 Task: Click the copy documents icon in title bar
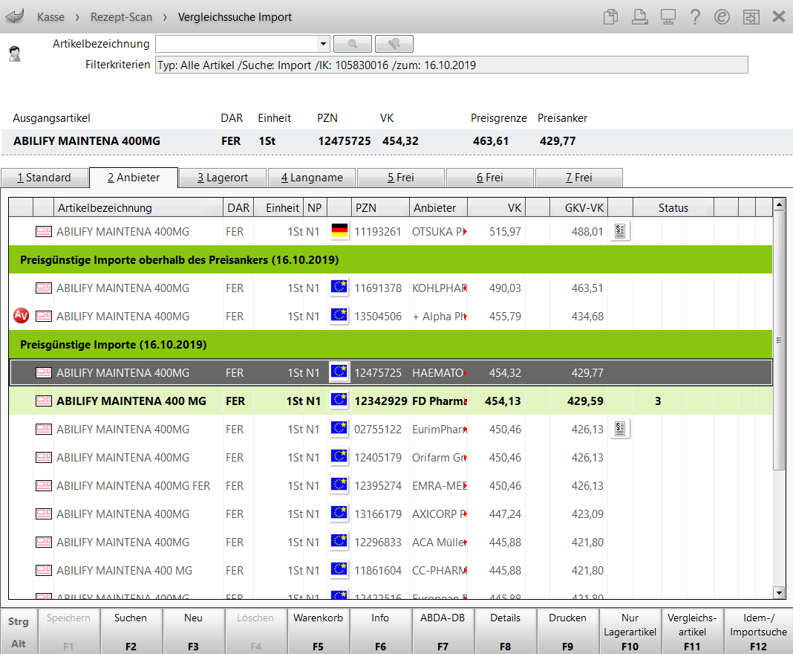(610, 16)
